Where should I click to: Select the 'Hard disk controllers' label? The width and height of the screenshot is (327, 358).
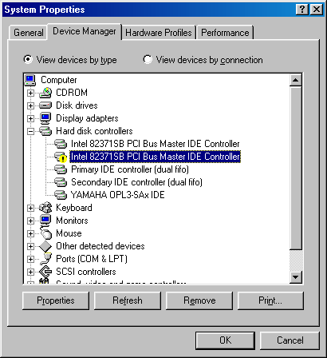click(94, 131)
